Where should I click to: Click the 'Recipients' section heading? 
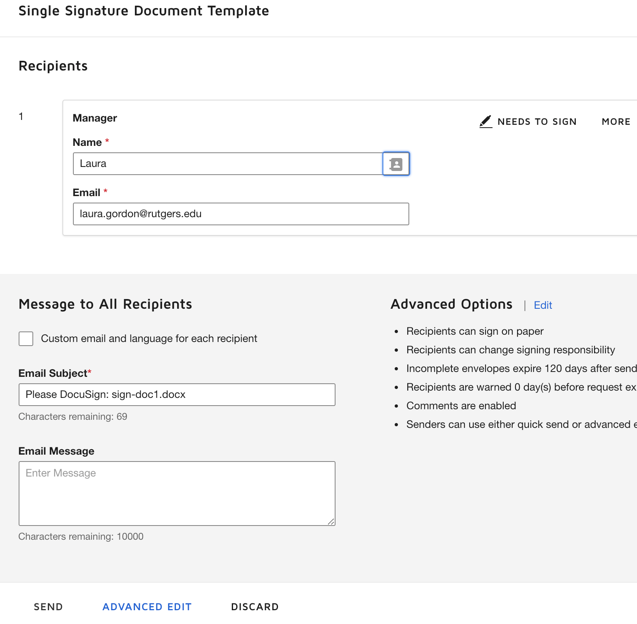[x=53, y=66]
